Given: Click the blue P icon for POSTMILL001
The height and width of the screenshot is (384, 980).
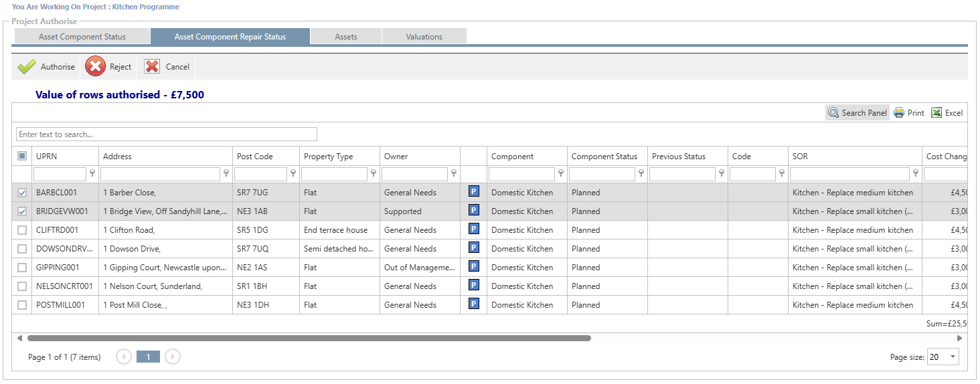Looking at the screenshot, I should [x=474, y=304].
